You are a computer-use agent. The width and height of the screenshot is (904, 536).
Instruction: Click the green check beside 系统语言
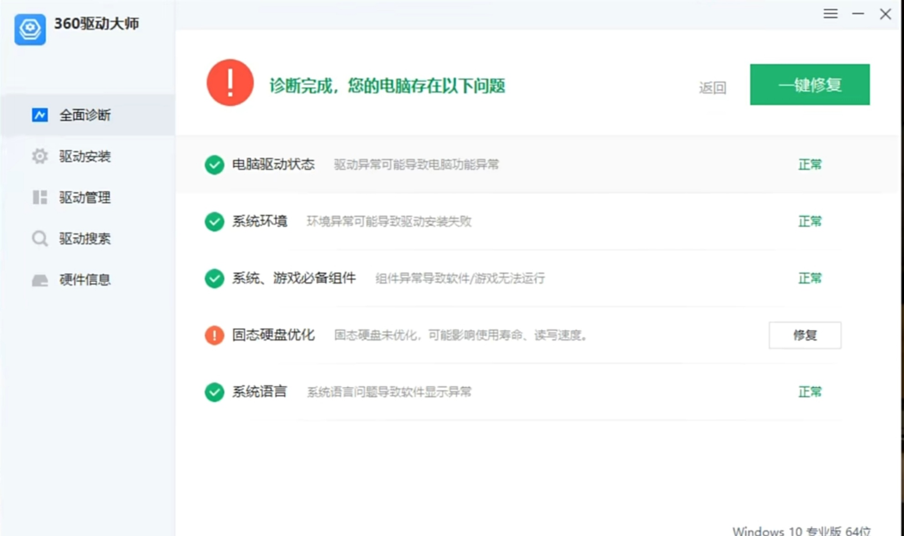tap(214, 392)
